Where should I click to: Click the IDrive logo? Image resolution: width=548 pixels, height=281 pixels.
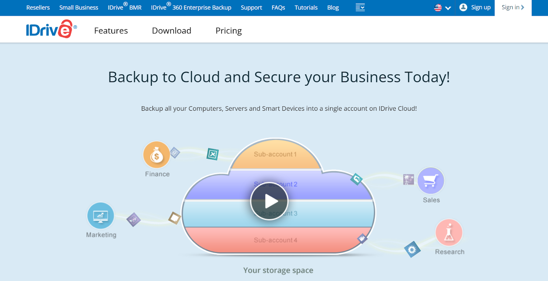coord(51,29)
